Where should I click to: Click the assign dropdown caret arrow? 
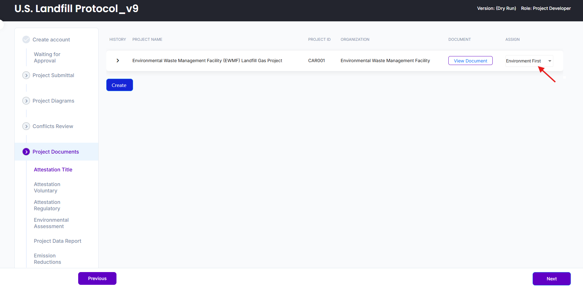549,61
